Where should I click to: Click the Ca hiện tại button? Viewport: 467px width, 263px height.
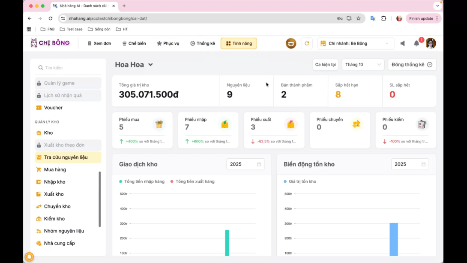(325, 64)
